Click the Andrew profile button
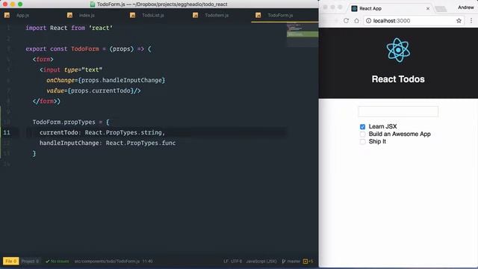 tap(466, 7)
